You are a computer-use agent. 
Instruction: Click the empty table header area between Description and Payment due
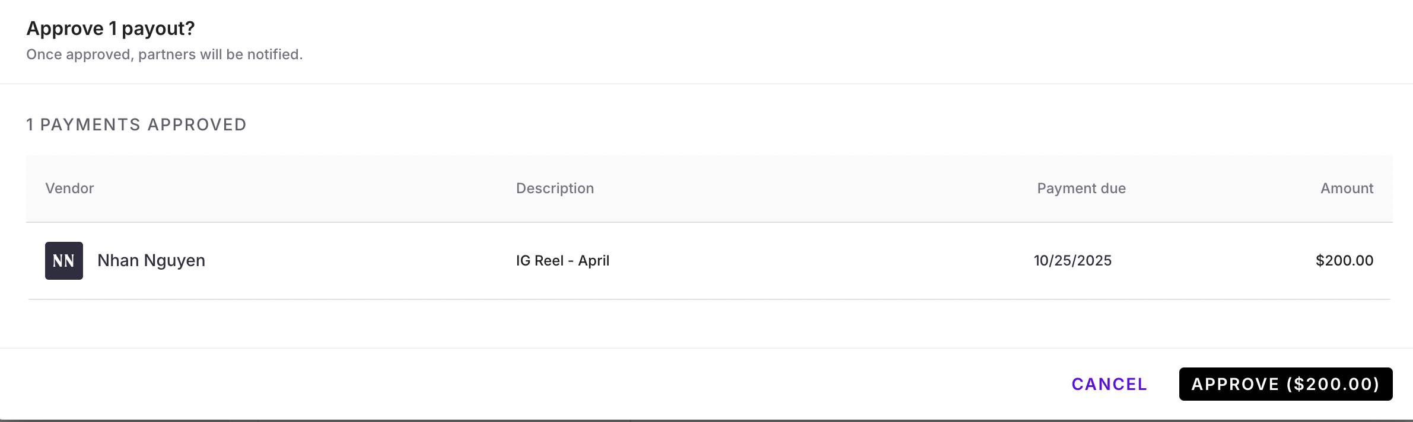(x=813, y=188)
